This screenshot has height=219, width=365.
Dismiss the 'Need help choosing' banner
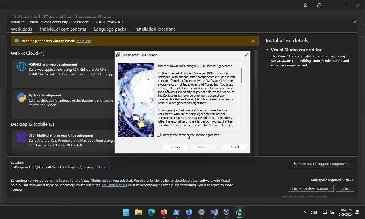coord(253,41)
